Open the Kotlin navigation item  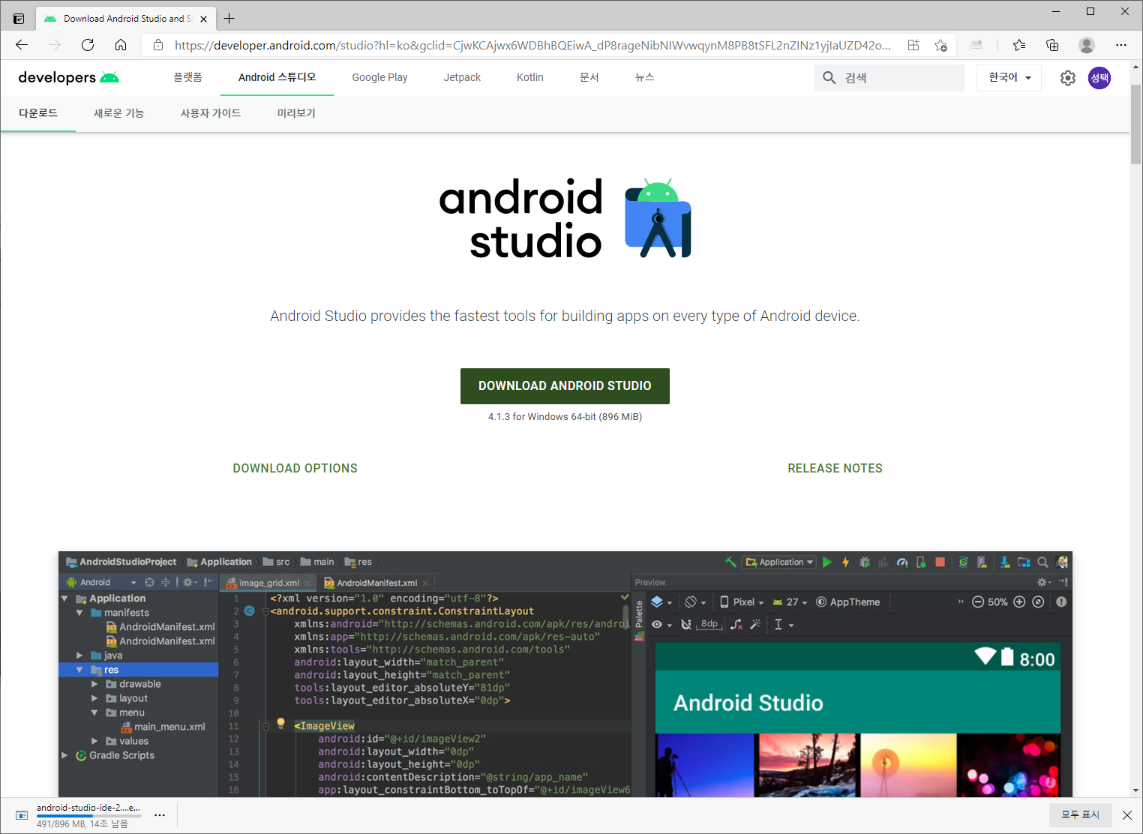(x=529, y=77)
